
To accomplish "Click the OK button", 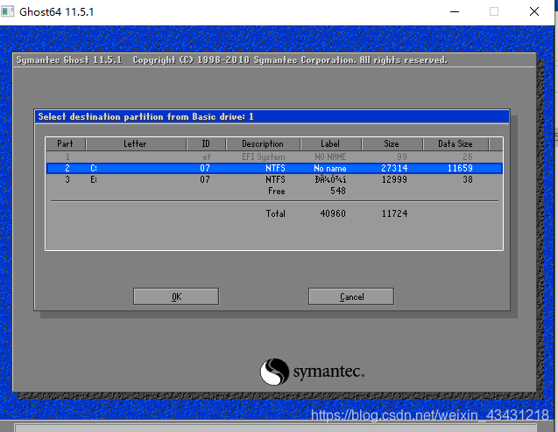I will tap(176, 296).
